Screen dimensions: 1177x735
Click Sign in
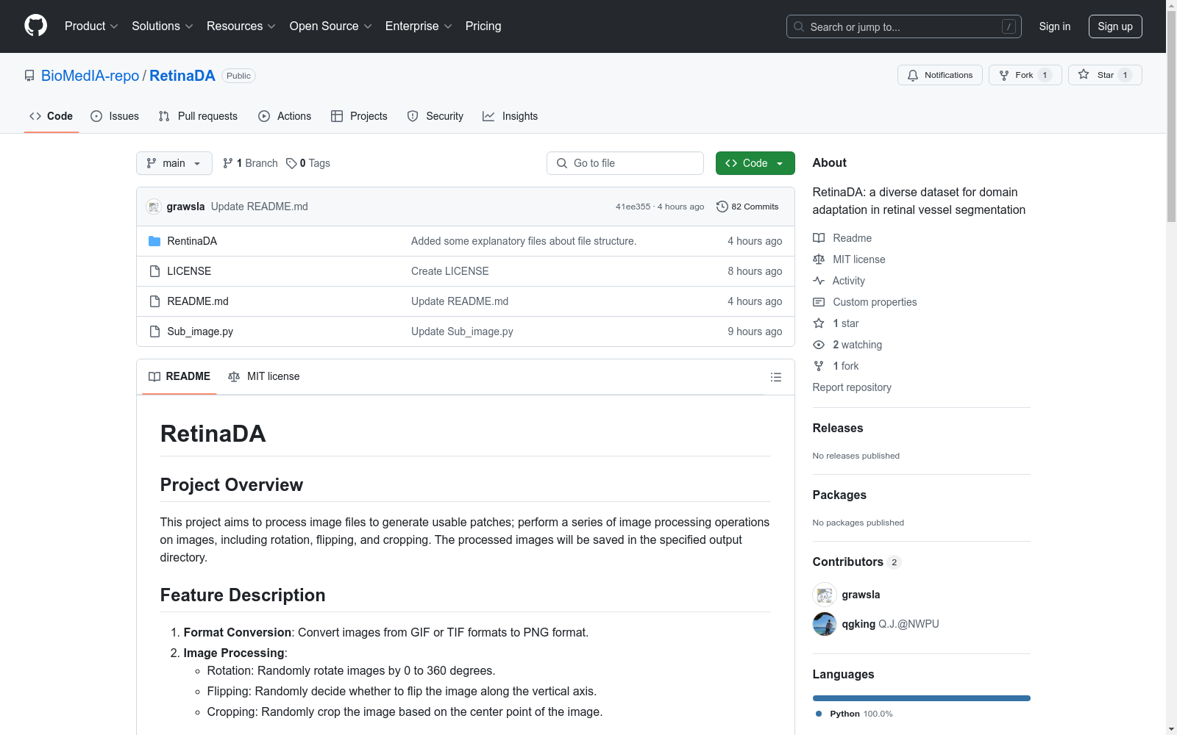[x=1055, y=26]
